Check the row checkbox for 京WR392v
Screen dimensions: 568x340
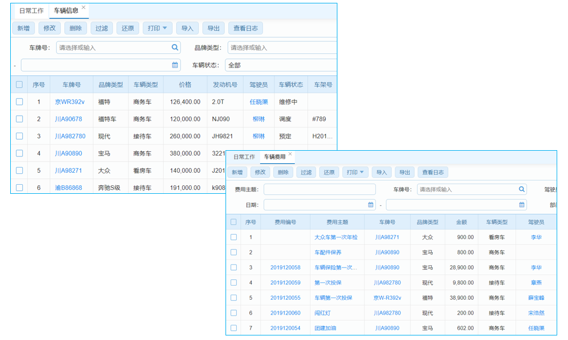[19, 101]
